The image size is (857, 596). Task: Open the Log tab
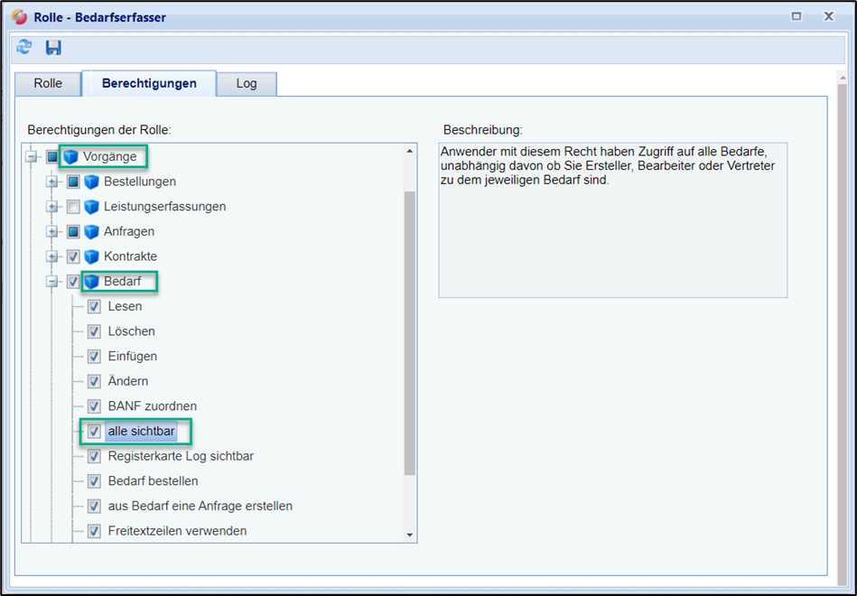[x=247, y=84]
